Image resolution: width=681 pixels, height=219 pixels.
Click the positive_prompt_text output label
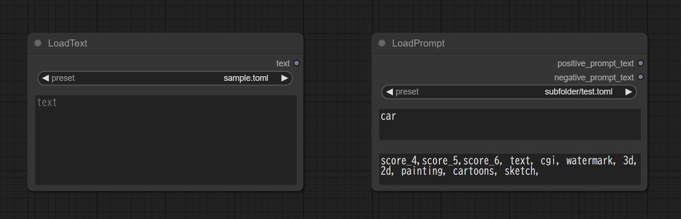595,63
